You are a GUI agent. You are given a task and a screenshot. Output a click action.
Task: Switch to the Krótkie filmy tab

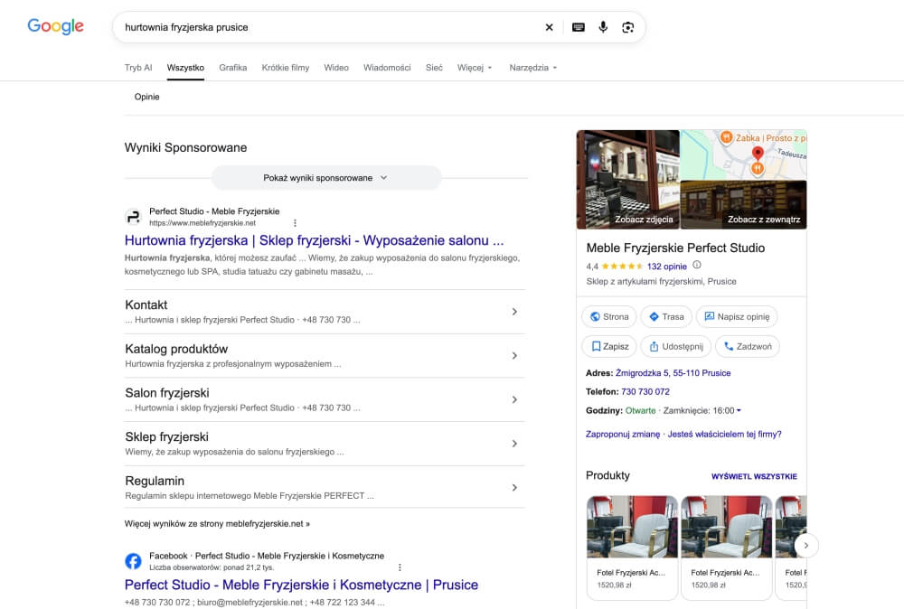click(286, 68)
